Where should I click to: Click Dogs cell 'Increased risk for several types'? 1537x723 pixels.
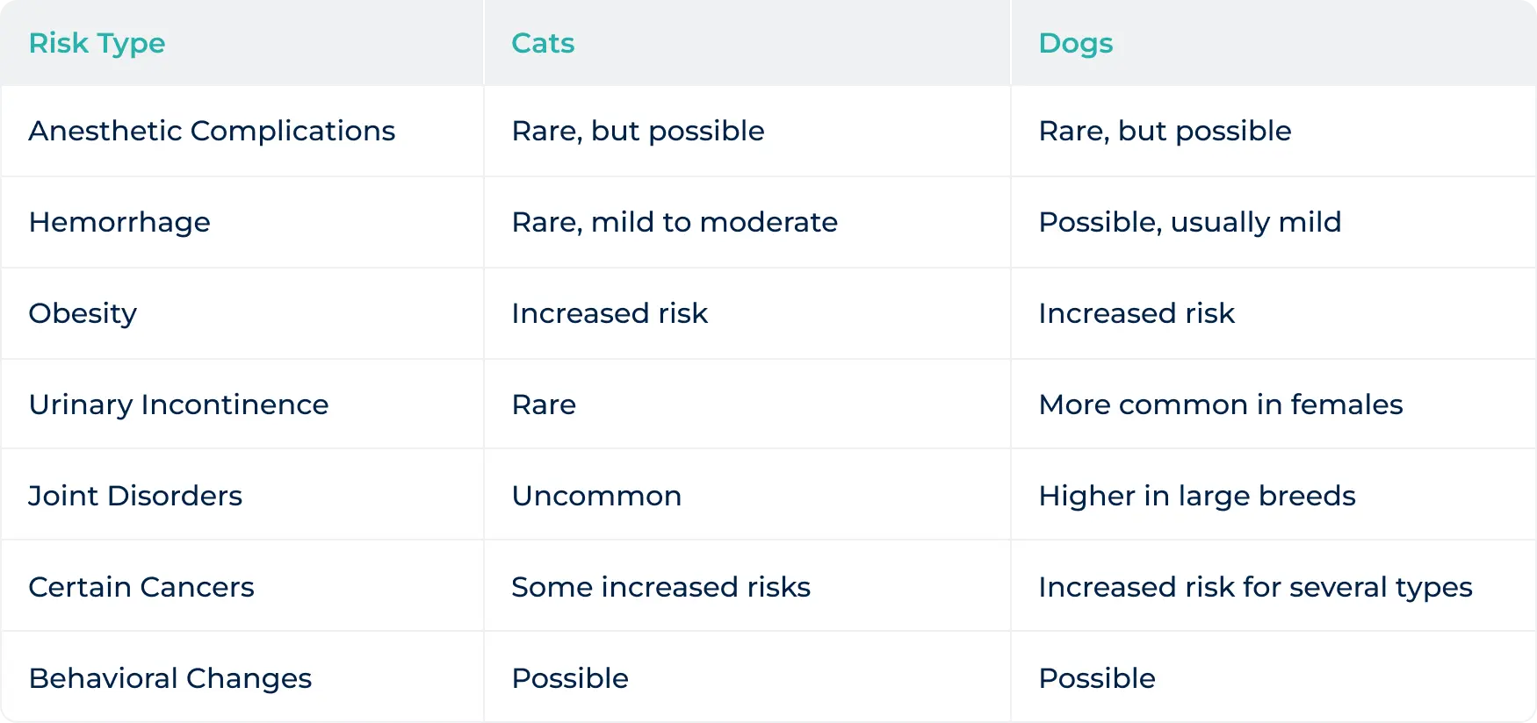(1255, 587)
